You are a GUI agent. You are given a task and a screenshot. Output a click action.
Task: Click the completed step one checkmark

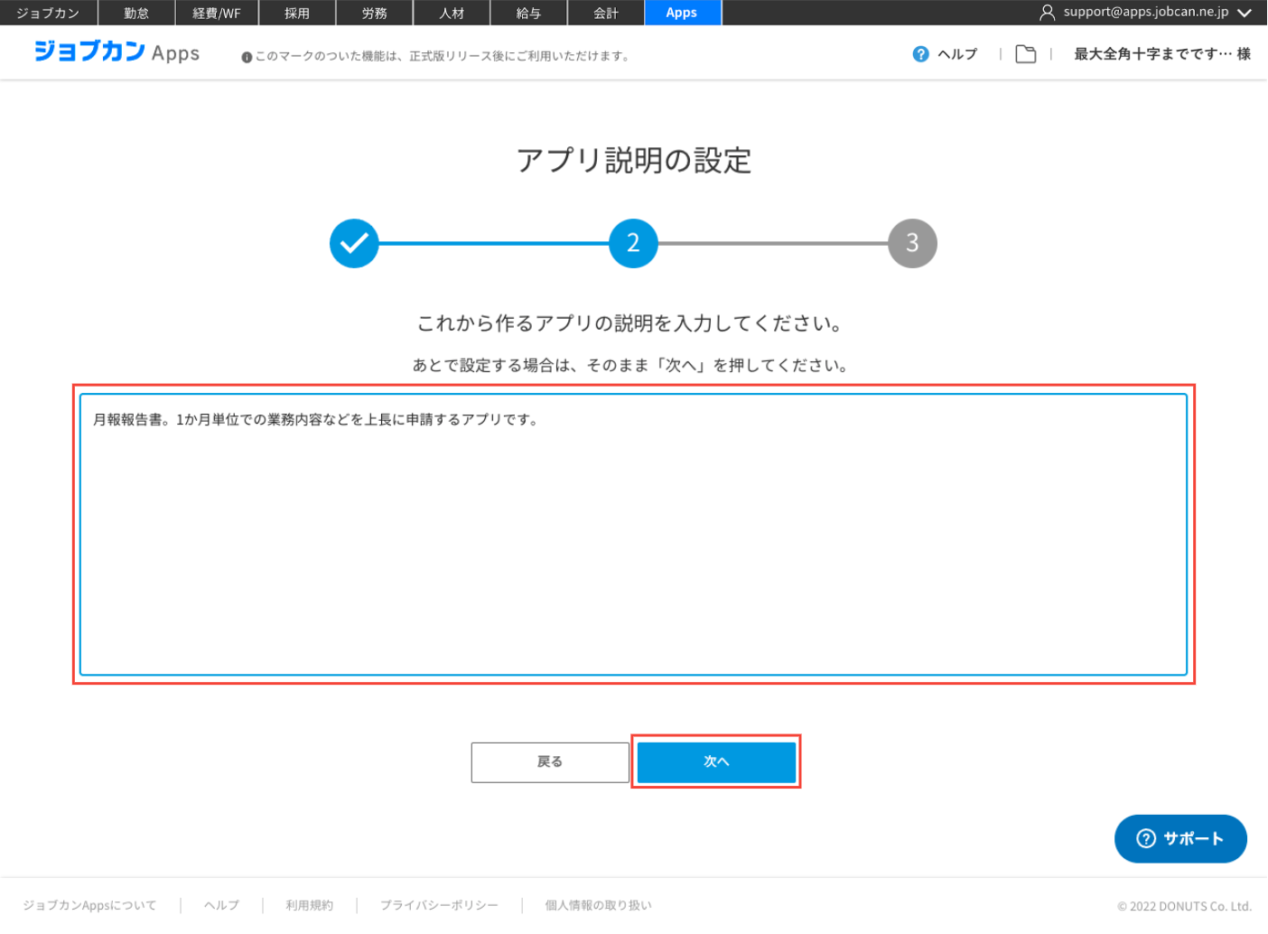point(354,243)
